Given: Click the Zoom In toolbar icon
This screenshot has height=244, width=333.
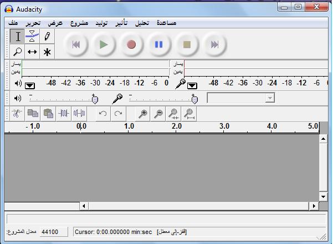Looking at the screenshot, I should pos(143,114).
